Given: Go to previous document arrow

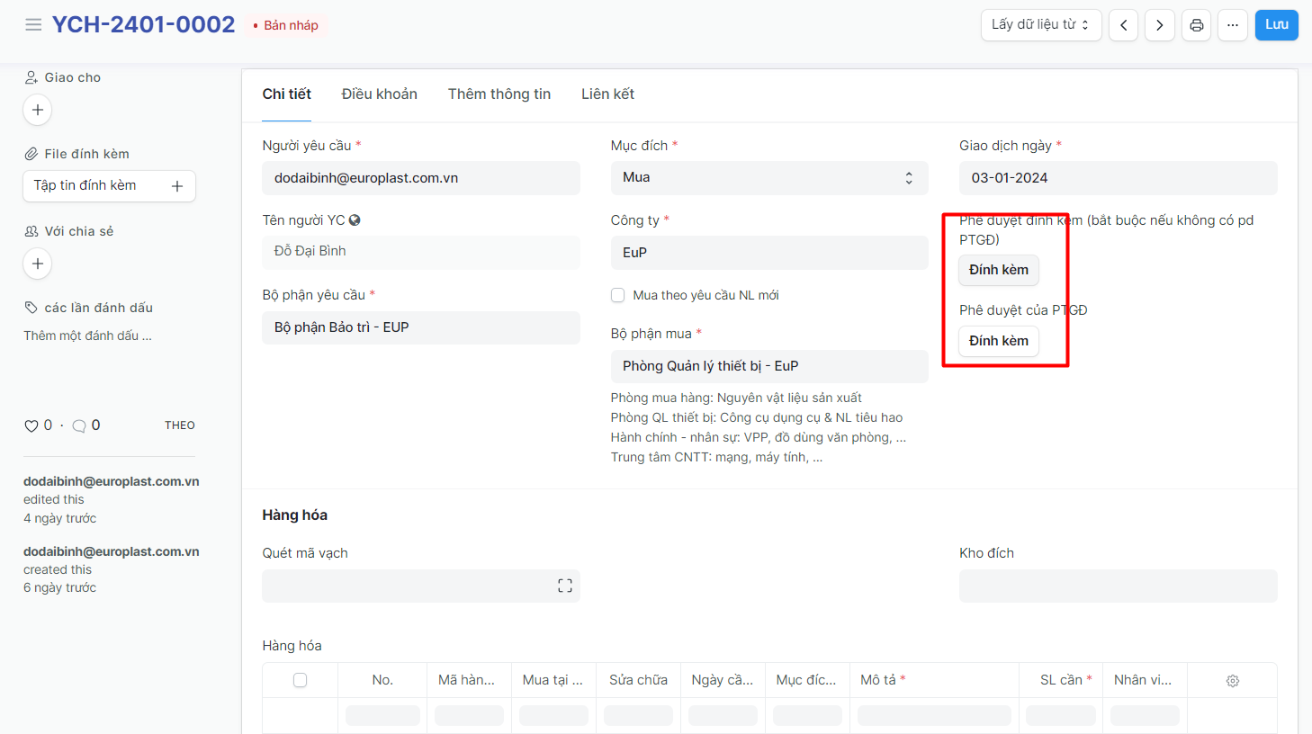Looking at the screenshot, I should pos(1123,25).
